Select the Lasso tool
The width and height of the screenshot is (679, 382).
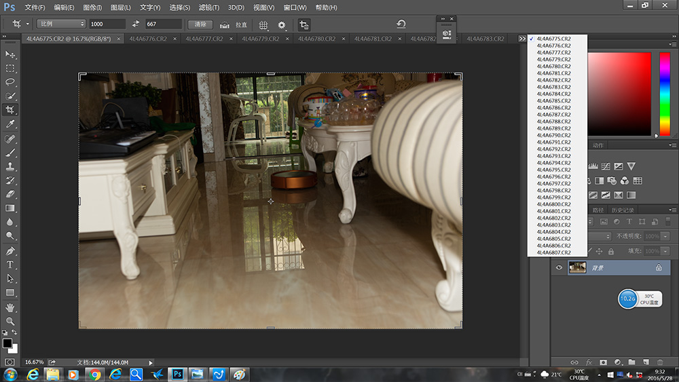(x=10, y=82)
